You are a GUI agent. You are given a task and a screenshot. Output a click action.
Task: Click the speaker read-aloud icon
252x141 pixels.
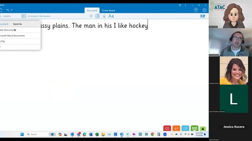point(91,16)
